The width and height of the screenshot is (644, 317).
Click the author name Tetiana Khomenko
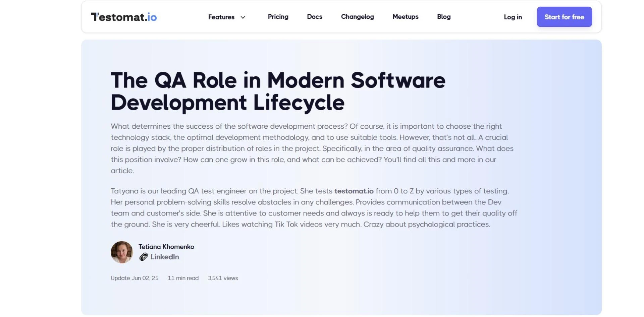pos(167,246)
